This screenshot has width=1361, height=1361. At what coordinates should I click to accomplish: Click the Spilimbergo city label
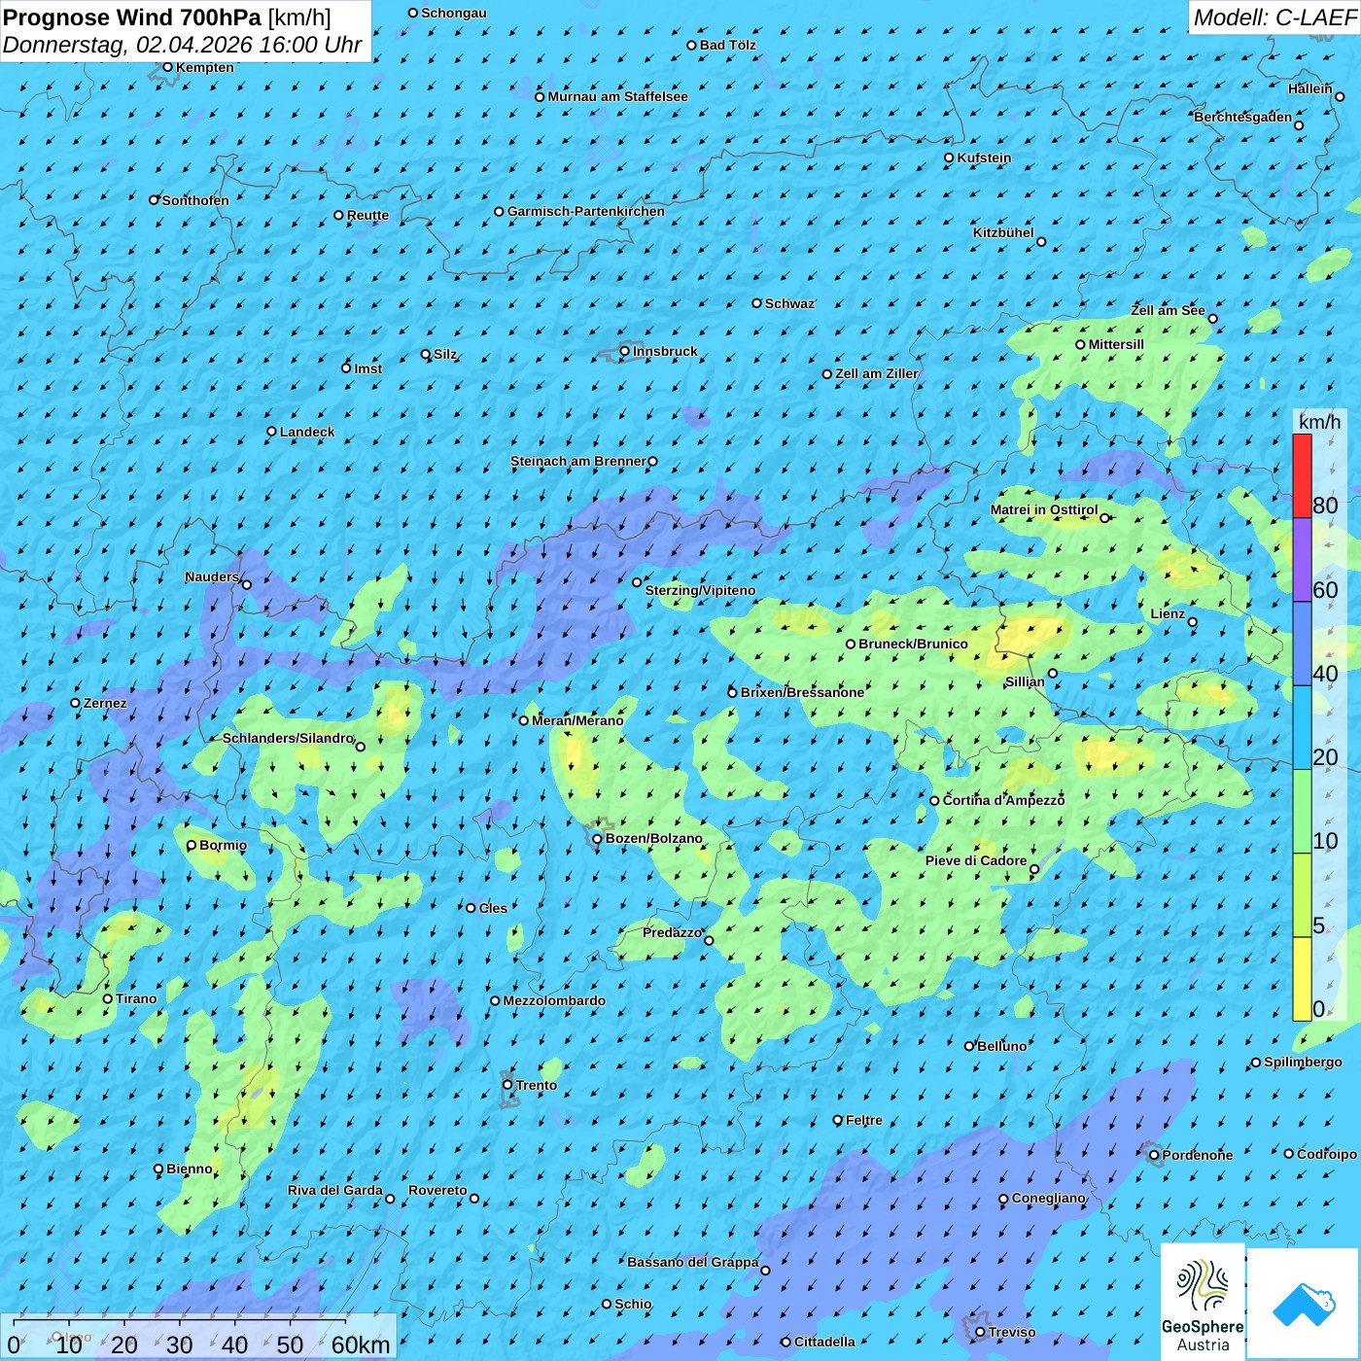pyautogui.click(x=1303, y=1062)
